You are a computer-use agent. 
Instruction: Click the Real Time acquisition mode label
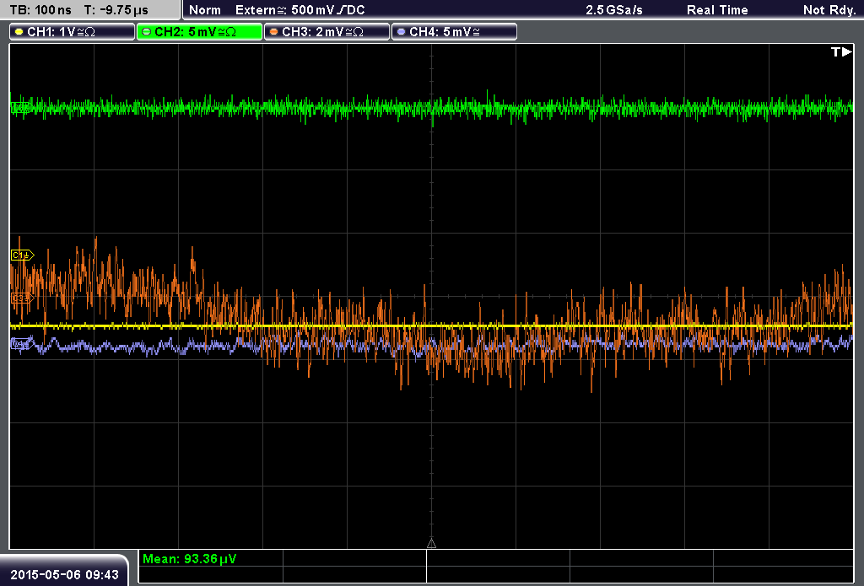717,10
